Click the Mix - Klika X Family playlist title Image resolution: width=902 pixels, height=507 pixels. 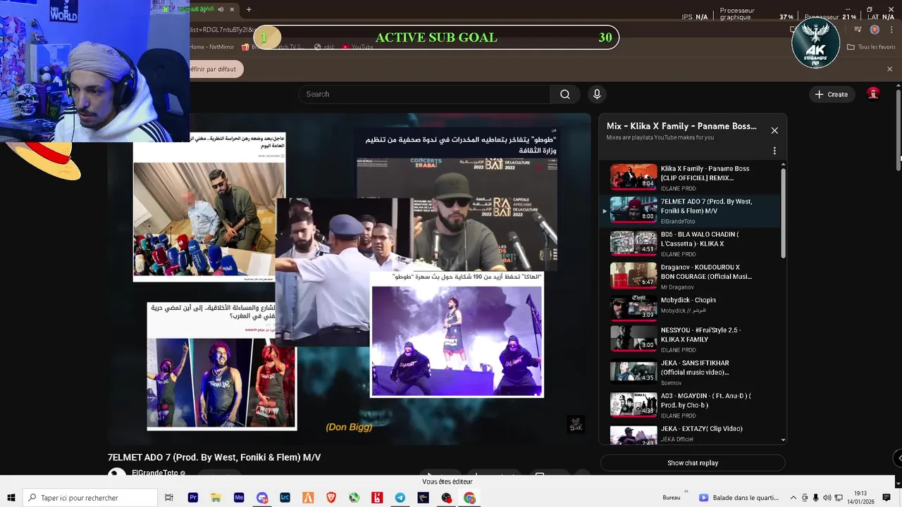pos(681,126)
